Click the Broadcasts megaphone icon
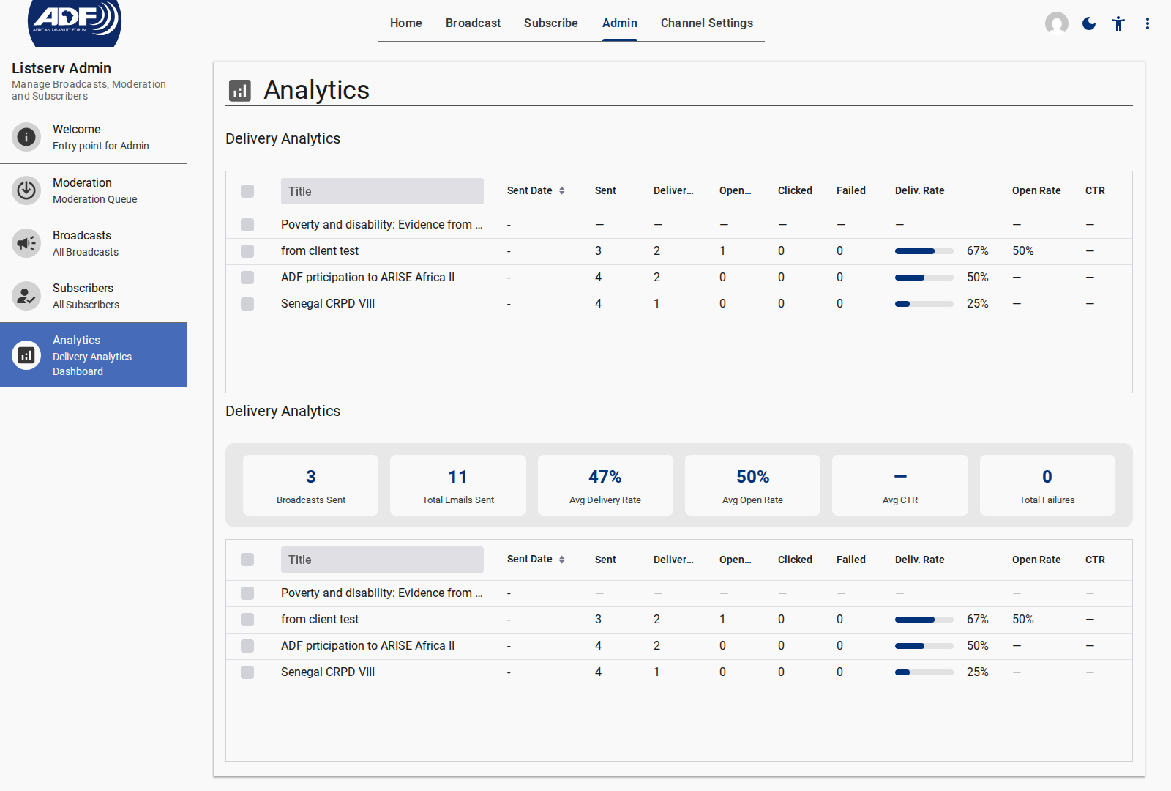This screenshot has height=791, width=1171. point(26,243)
